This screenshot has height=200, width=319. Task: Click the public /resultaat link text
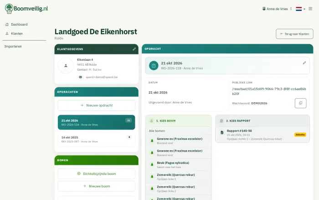click(269, 91)
